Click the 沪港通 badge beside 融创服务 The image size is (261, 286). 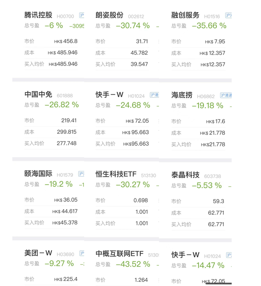[x=229, y=15]
